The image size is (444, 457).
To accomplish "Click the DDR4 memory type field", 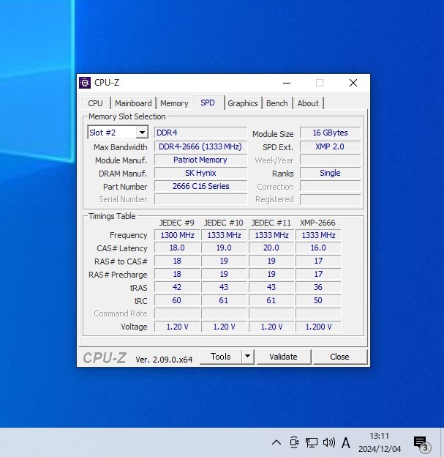I will pyautogui.click(x=200, y=133).
